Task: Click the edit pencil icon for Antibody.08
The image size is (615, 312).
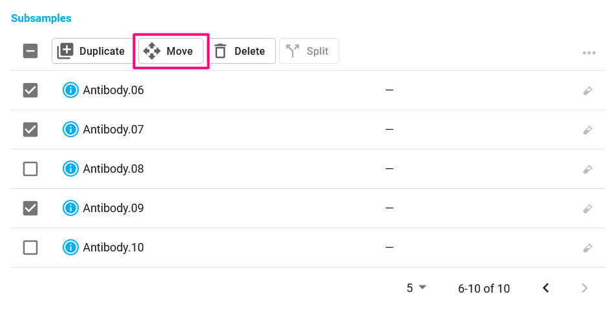Action: (588, 170)
